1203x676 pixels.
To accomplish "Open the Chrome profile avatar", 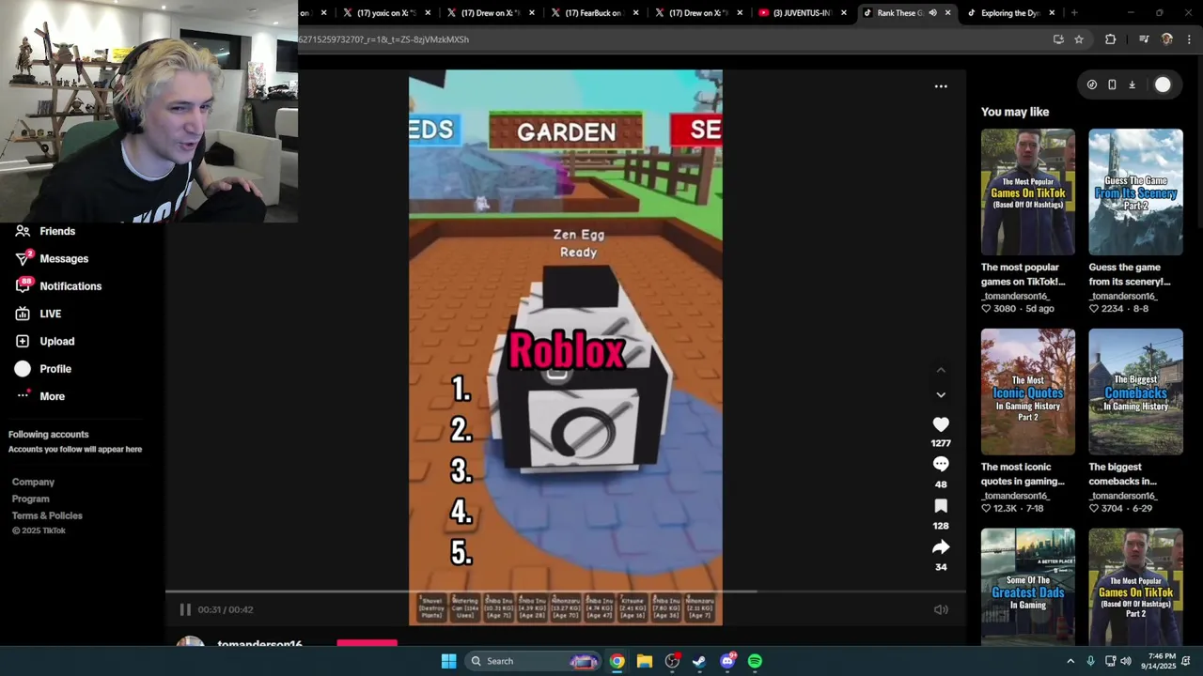I will click(1167, 39).
